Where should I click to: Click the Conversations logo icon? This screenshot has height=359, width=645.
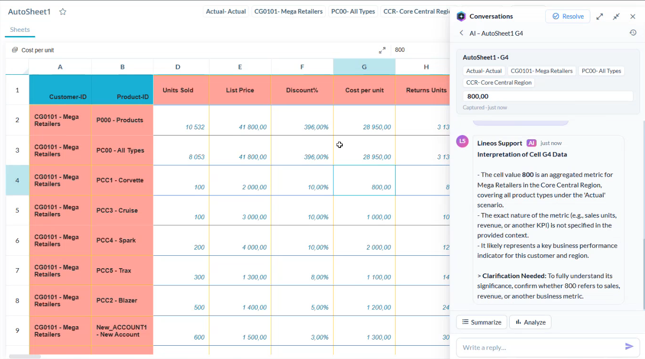click(461, 16)
